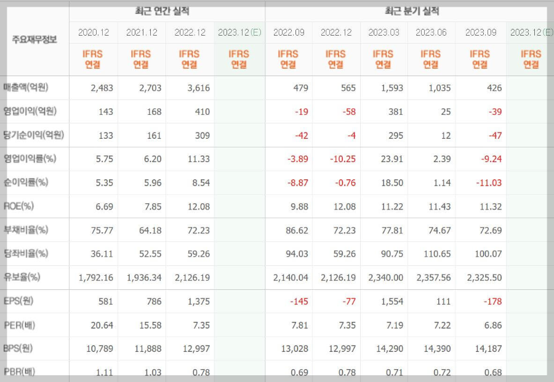Click the 1.11 PBR value

104,372
